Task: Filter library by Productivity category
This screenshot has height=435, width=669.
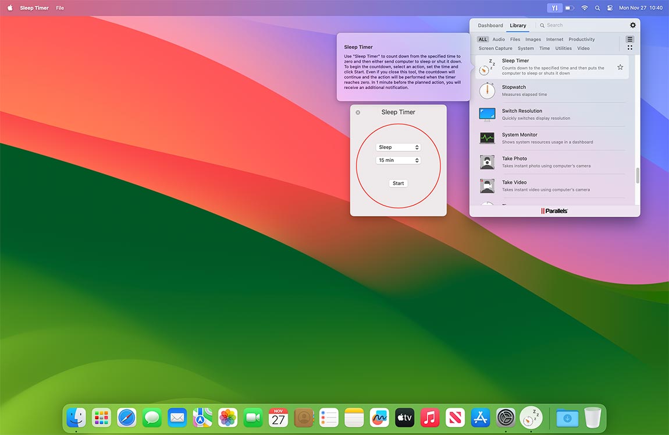Action: tap(582, 40)
